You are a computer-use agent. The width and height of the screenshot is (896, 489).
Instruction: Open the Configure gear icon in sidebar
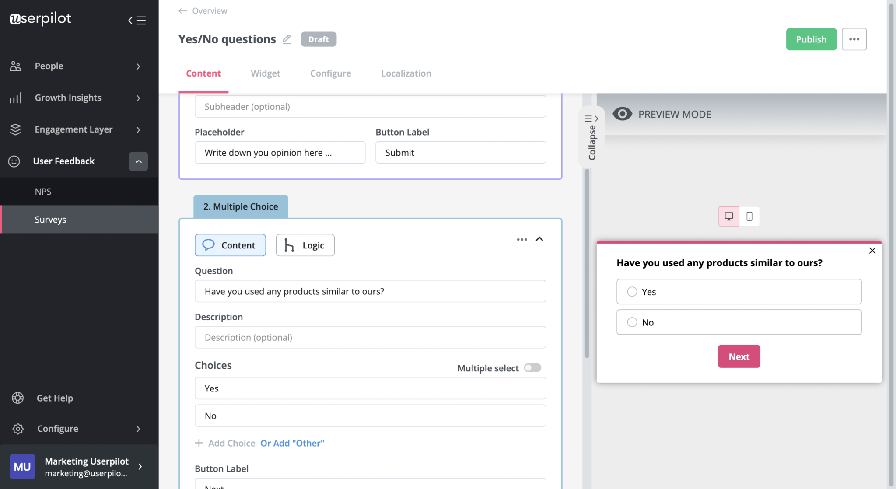17,429
